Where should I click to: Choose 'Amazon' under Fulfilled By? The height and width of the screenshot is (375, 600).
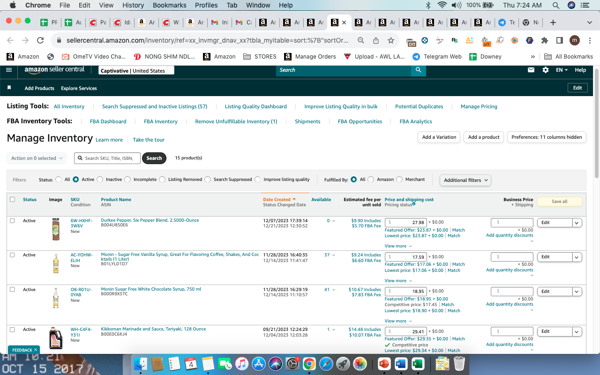pyautogui.click(x=371, y=180)
